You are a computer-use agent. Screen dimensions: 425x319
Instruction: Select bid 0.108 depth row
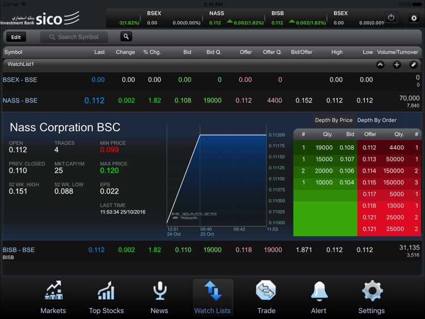pyautogui.click(x=325, y=148)
